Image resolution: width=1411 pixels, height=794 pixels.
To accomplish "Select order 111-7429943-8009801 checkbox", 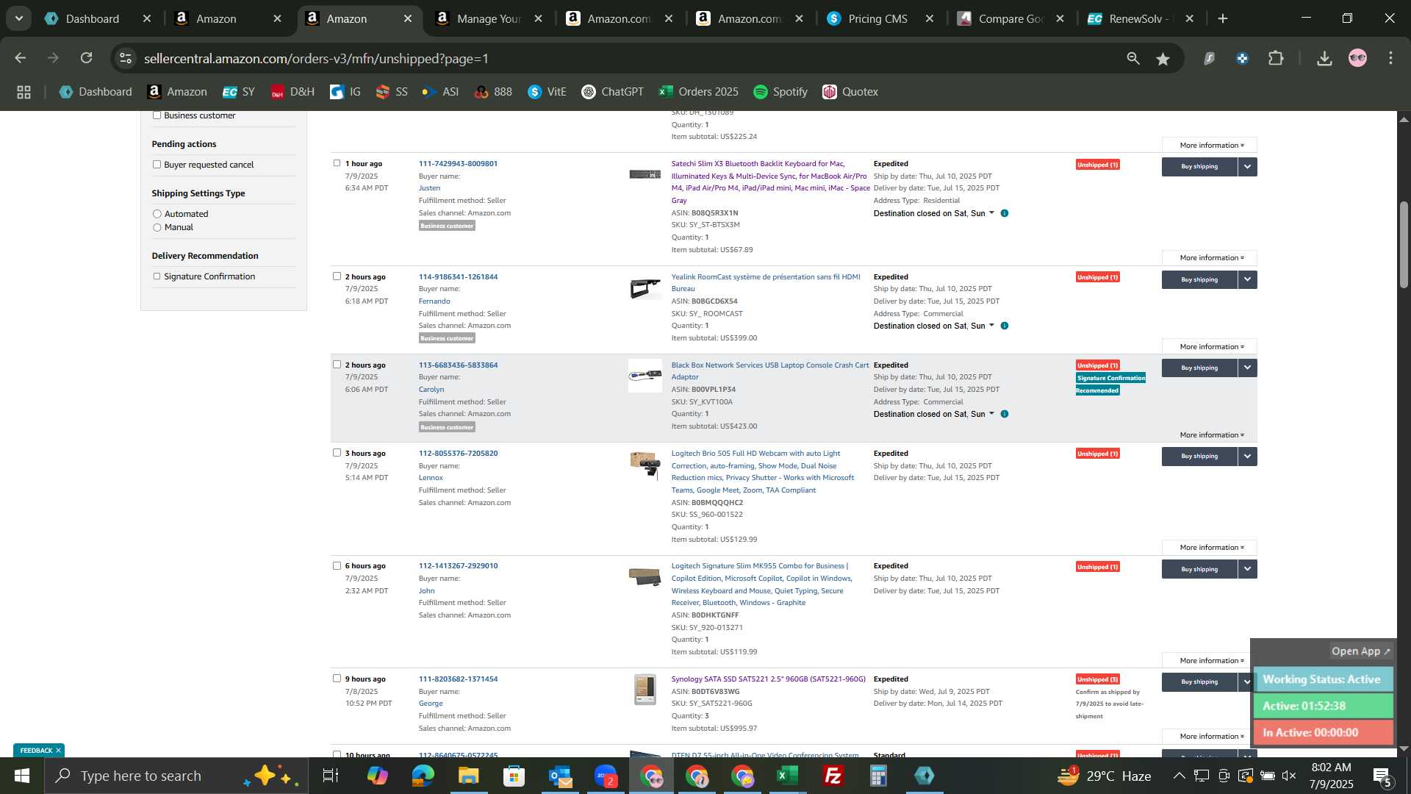I will 337,163.
